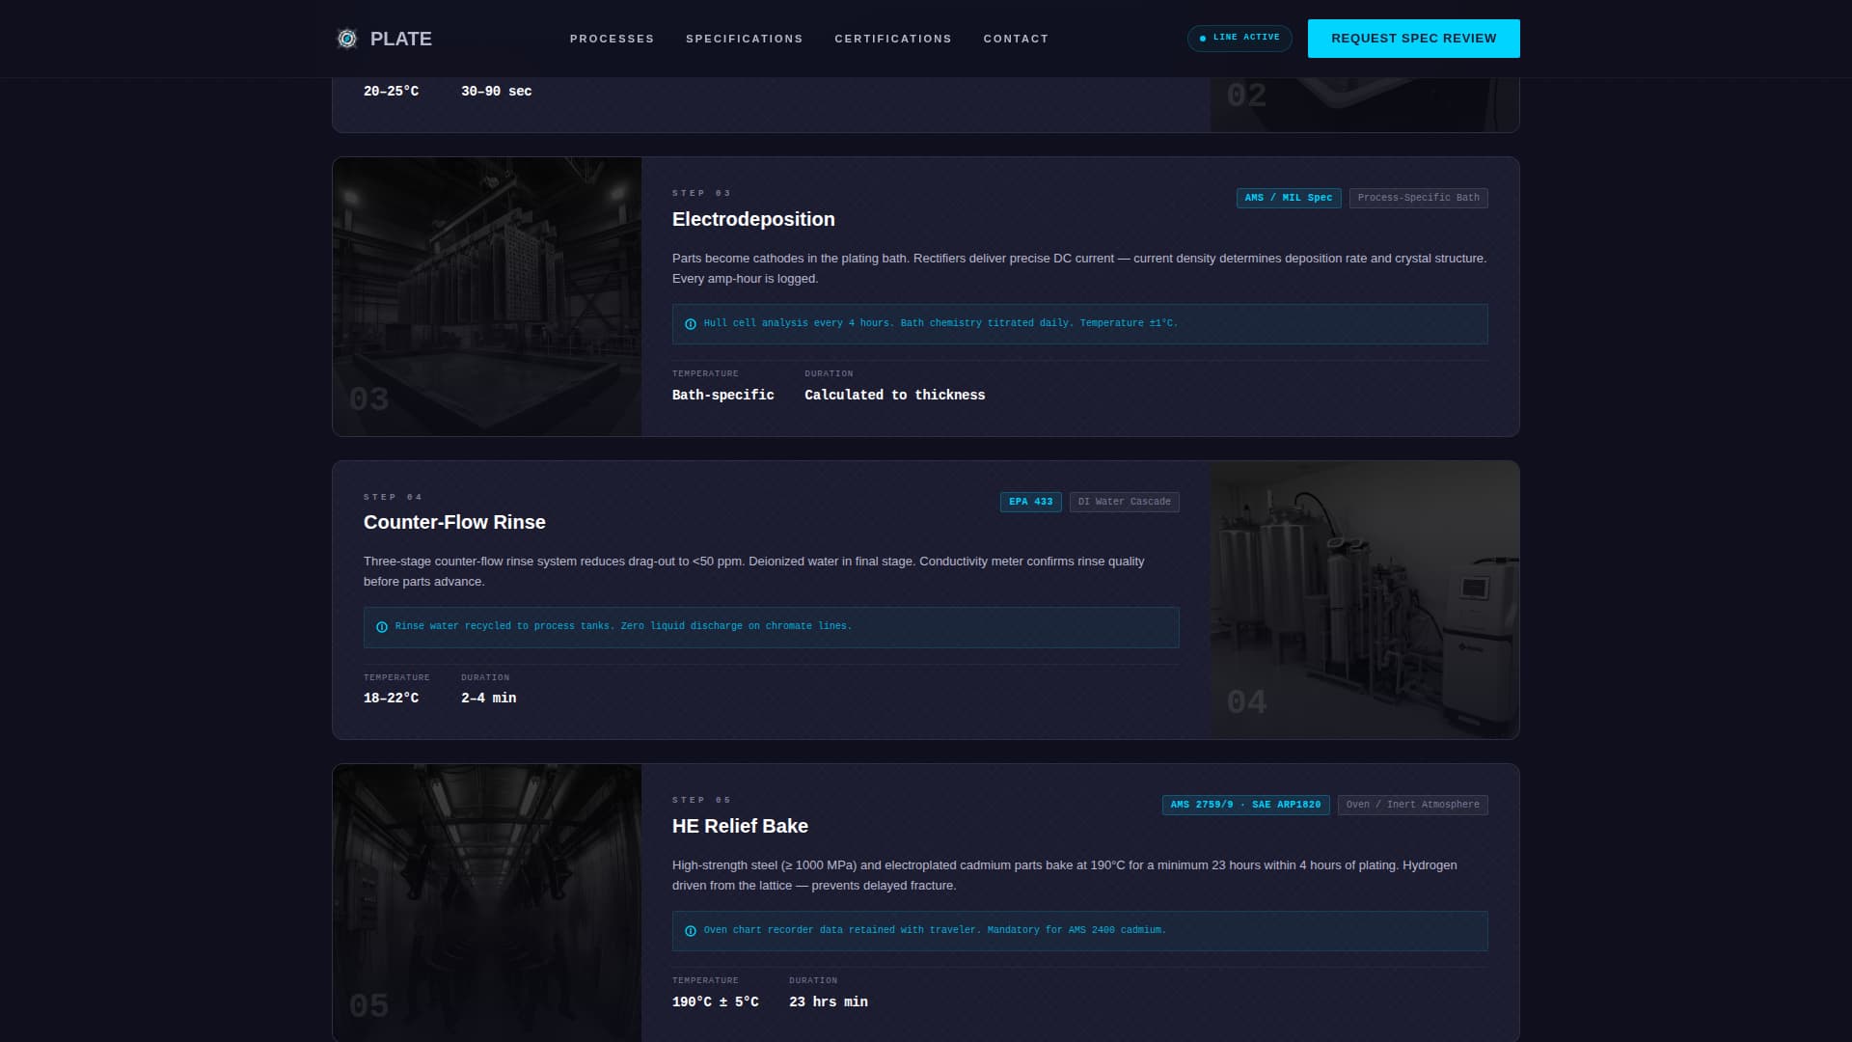
Task: Click info icon in rinse water recycled note
Action: point(382,627)
